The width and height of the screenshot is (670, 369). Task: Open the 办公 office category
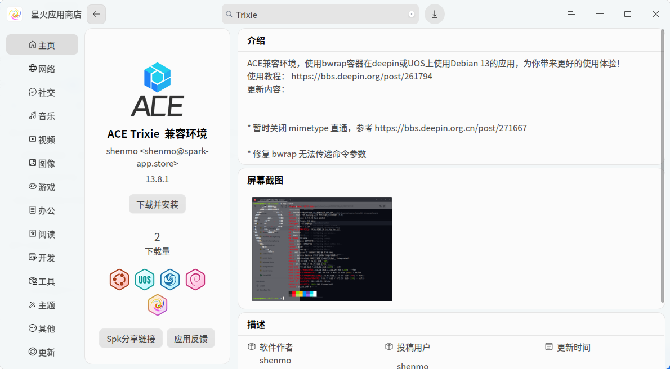42,210
